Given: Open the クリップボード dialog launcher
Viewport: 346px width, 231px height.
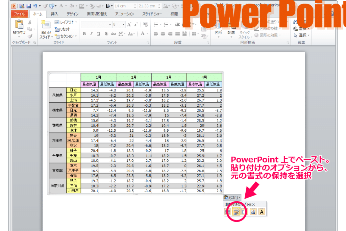Looking at the screenshot, I should point(35,43).
